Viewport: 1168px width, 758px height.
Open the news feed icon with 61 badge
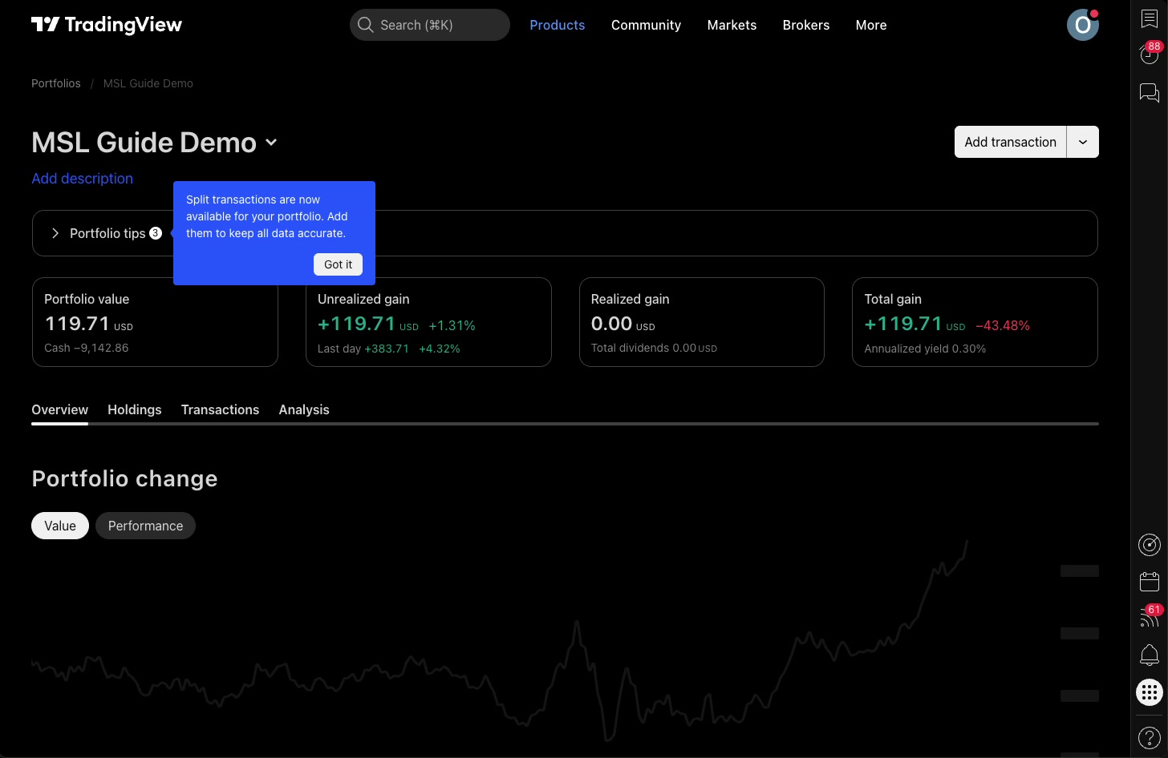pyautogui.click(x=1150, y=617)
